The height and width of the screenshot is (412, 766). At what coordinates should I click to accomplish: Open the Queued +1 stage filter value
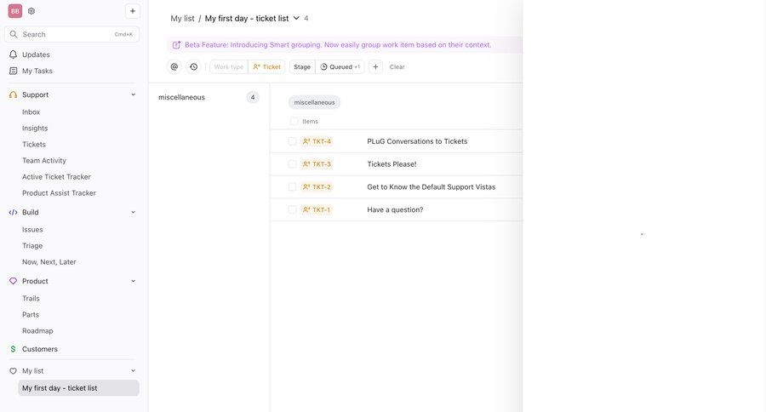(x=340, y=67)
